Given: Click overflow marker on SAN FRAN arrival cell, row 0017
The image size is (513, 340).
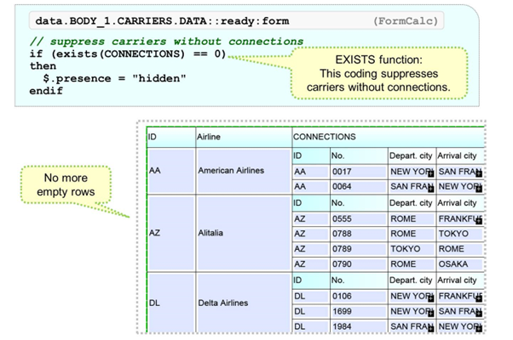Looking at the screenshot, I should tap(480, 173).
